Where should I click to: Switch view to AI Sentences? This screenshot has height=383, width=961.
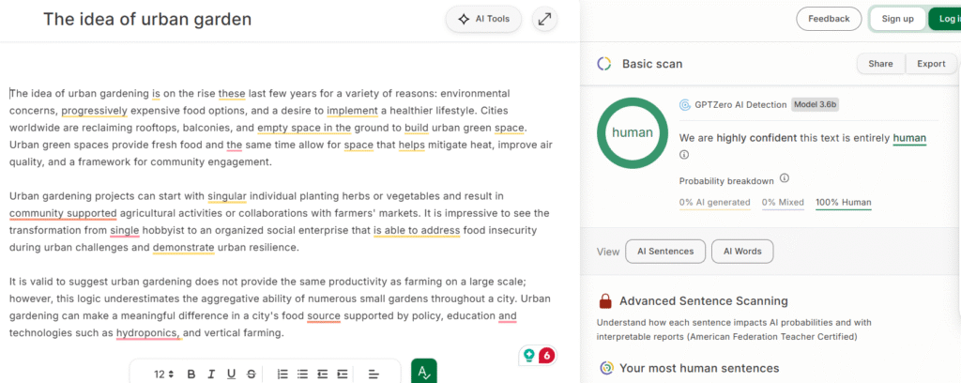(x=665, y=252)
